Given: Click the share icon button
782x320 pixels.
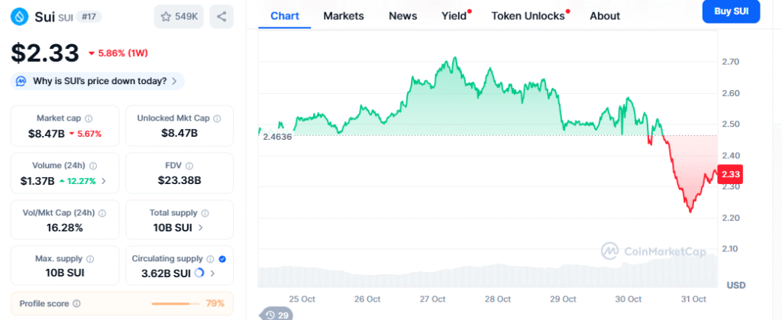Looking at the screenshot, I should point(221,16).
